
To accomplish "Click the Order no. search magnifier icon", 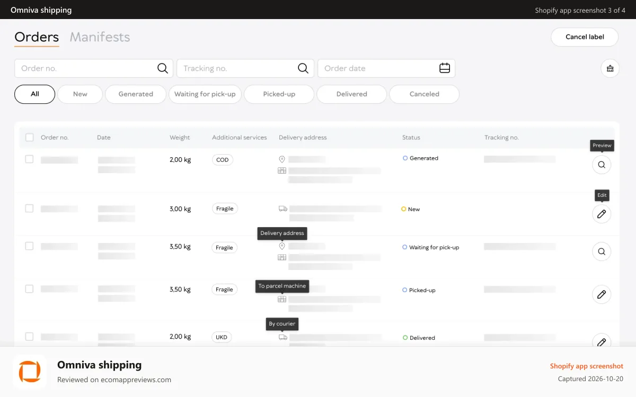I will coord(163,68).
